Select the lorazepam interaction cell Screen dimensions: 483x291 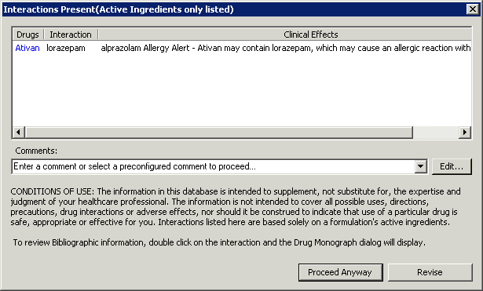[66, 48]
